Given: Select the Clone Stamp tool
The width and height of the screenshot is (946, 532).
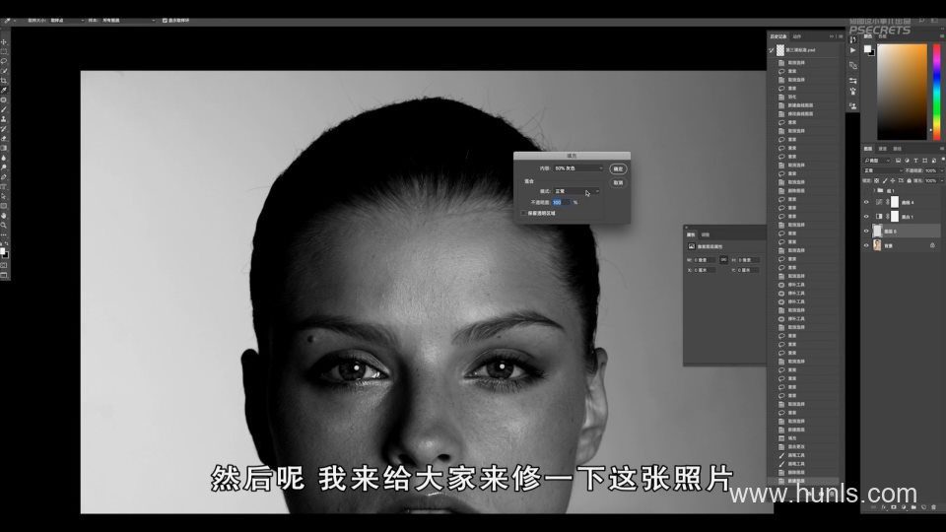Looking at the screenshot, I should coord(4,119).
